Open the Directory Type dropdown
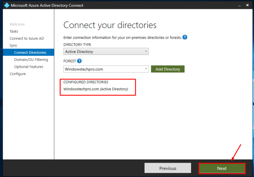Image resolution: width=254 pixels, height=177 pixels. (106, 51)
